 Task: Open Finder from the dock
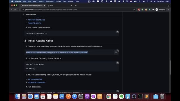click(x=18, y=97)
